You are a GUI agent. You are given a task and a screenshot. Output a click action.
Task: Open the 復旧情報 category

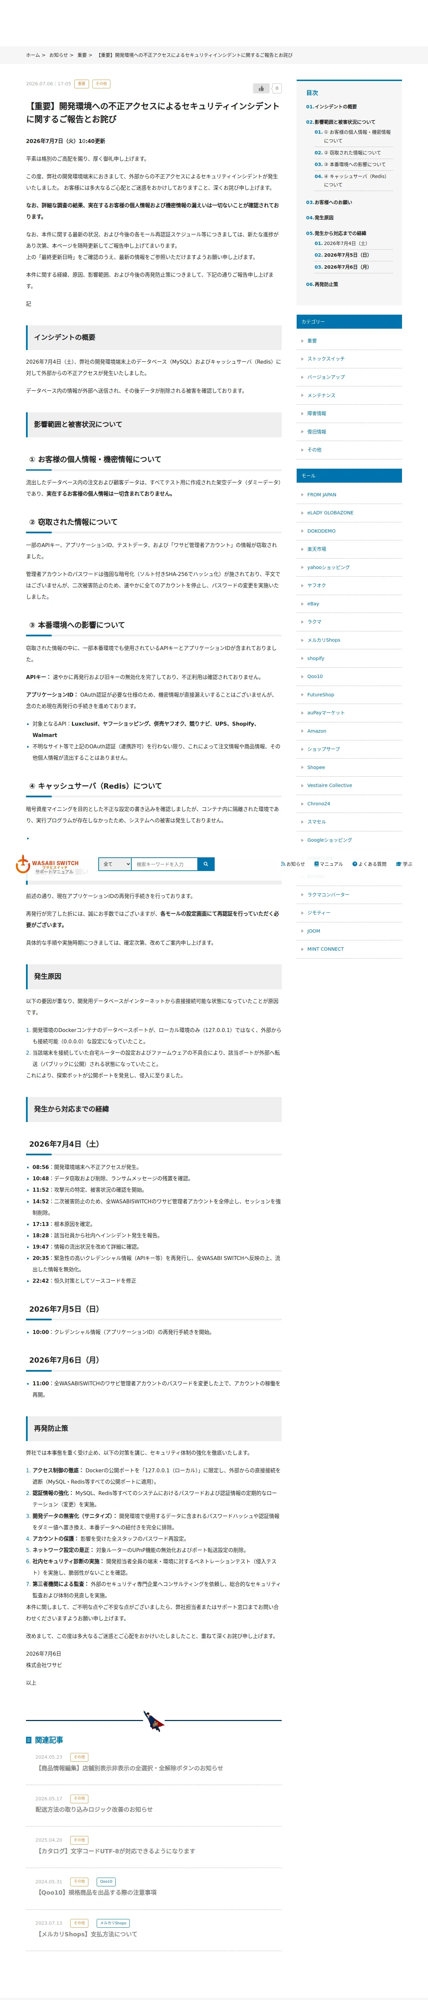(317, 432)
